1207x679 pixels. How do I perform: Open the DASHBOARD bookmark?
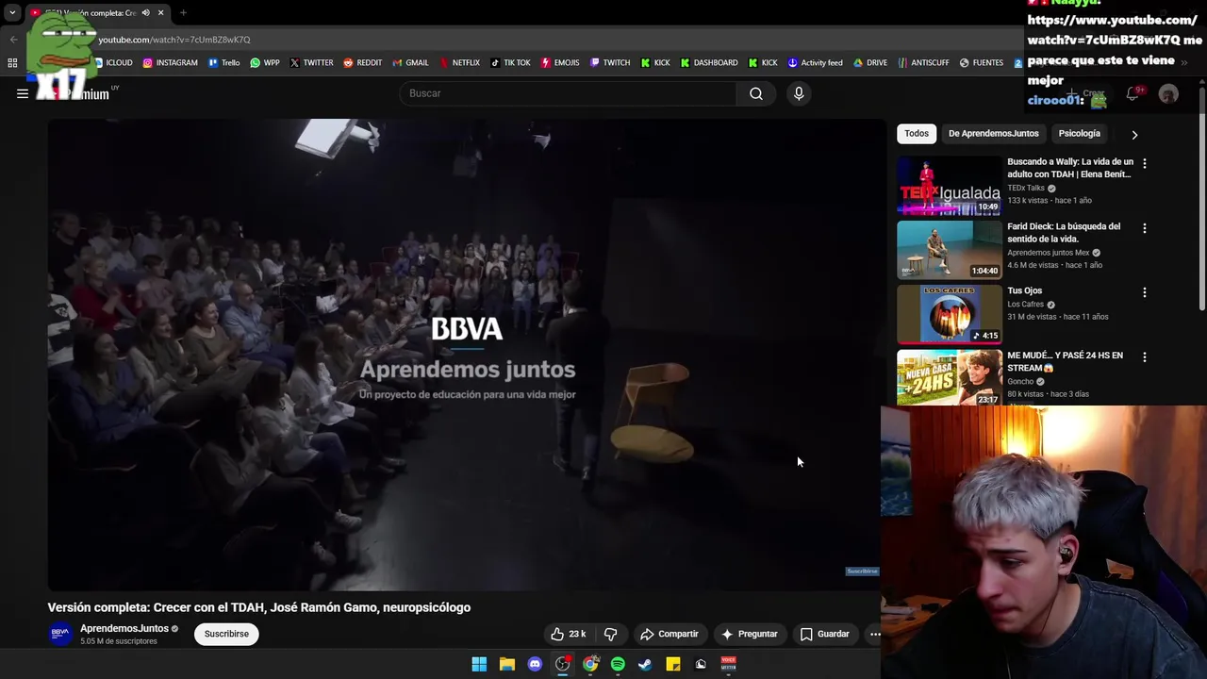coord(708,62)
